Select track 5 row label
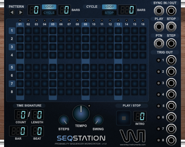The image size is (185, 147). (12, 67)
